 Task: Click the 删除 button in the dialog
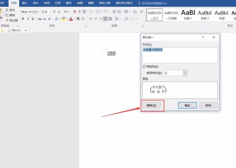152,106
